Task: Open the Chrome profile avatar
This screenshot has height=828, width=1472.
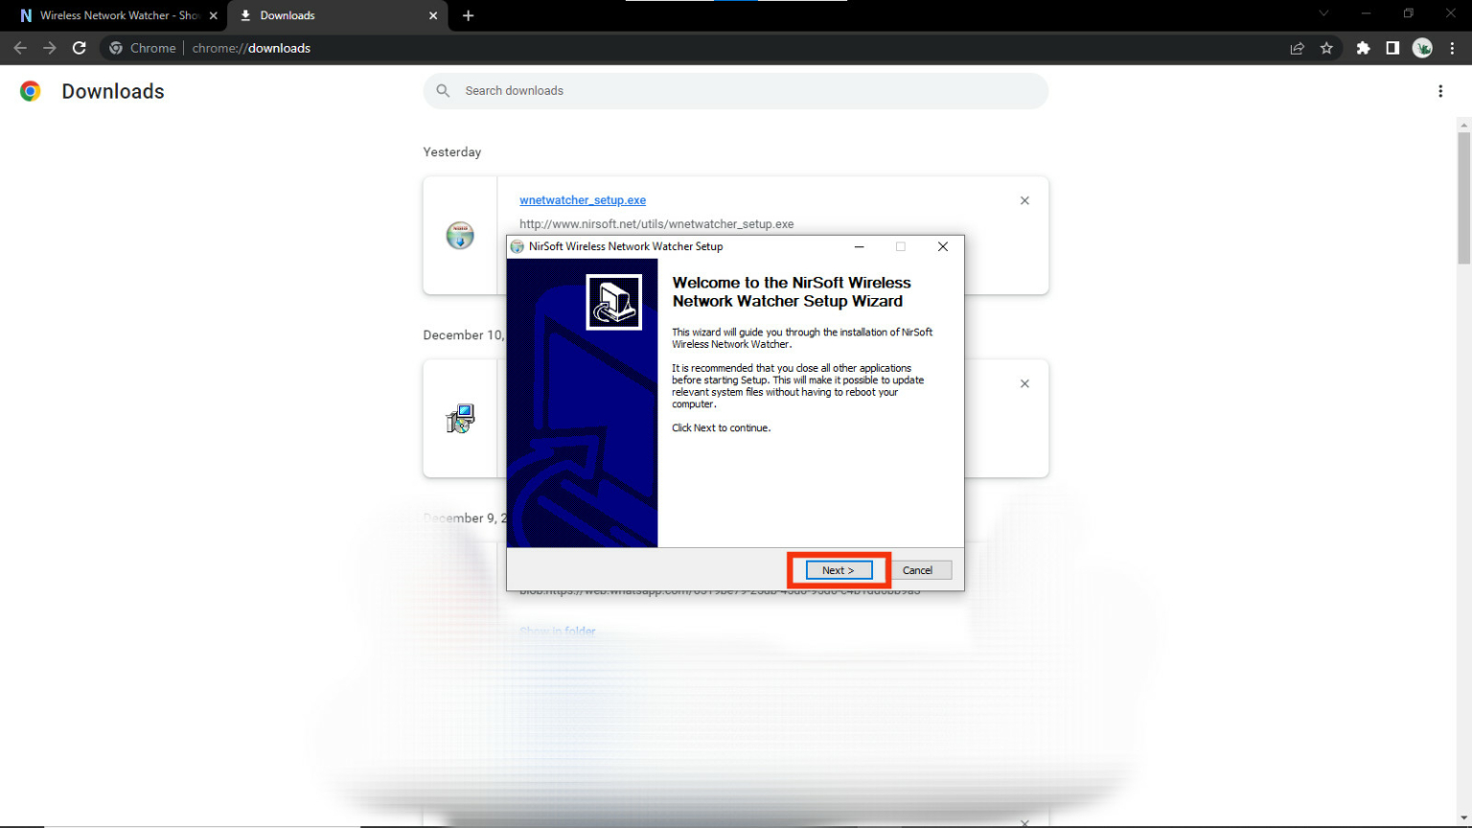Action: (1422, 48)
